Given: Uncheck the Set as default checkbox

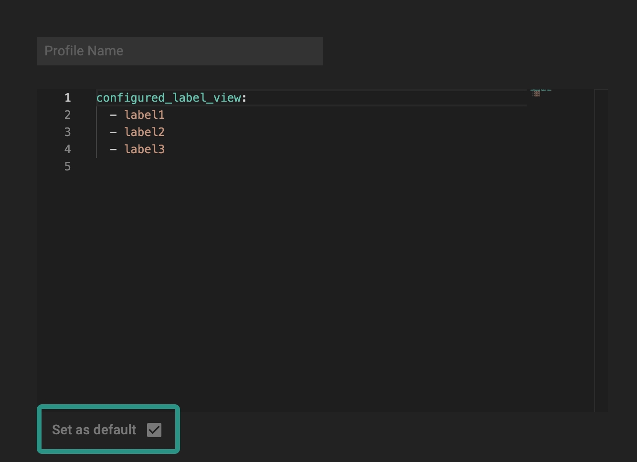Looking at the screenshot, I should click(154, 430).
